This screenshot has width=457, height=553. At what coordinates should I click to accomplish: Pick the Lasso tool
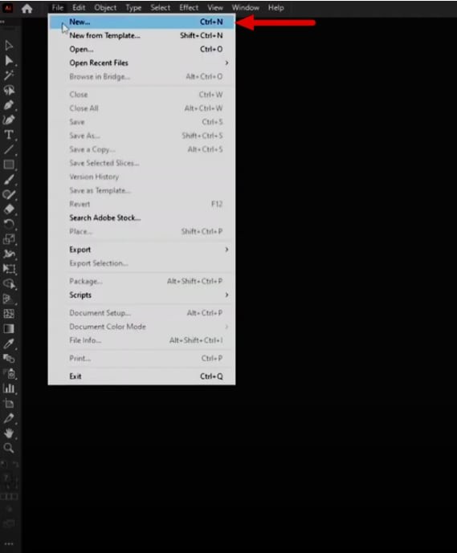(x=9, y=90)
